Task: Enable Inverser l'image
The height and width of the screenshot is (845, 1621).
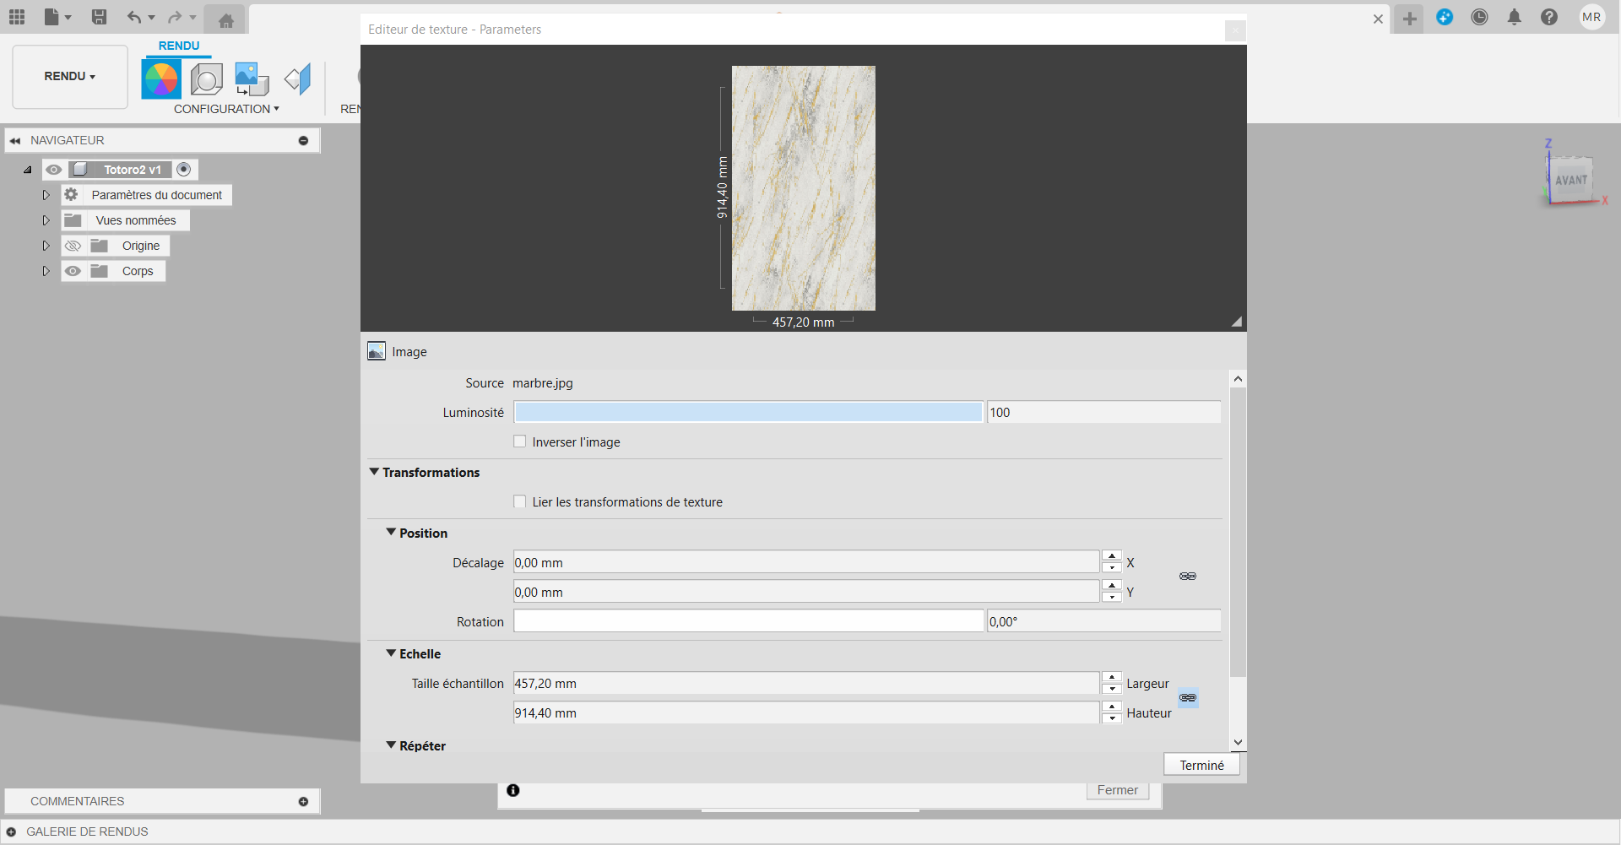Action: tap(519, 441)
